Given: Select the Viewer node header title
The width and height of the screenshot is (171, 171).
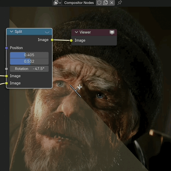Looking at the screenshot, I should (x=85, y=32).
